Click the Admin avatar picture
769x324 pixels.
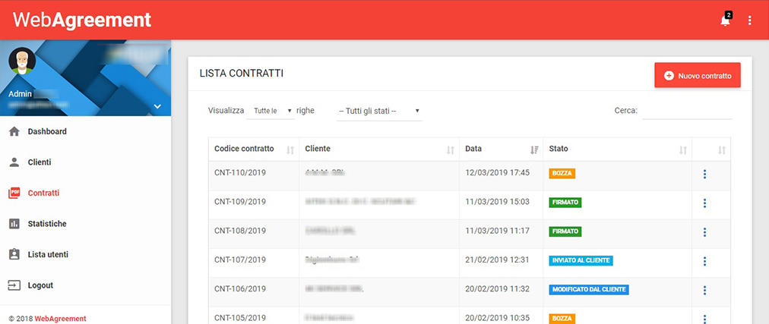pyautogui.click(x=22, y=64)
